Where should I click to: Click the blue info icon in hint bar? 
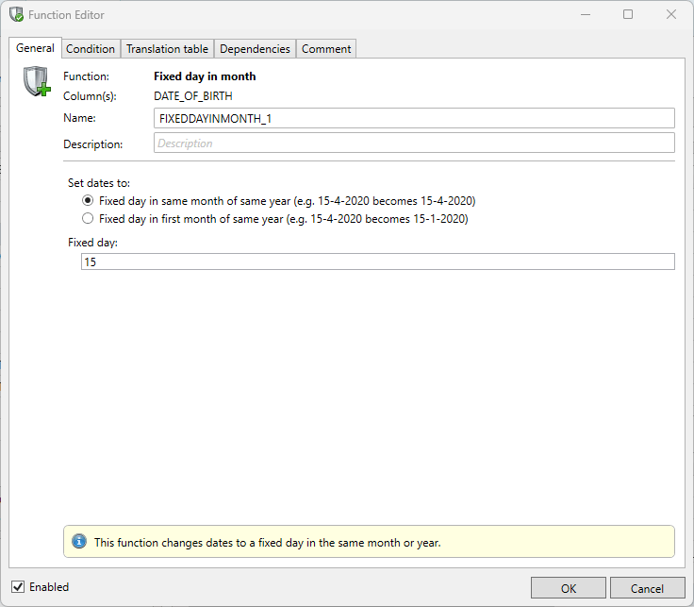click(x=79, y=542)
